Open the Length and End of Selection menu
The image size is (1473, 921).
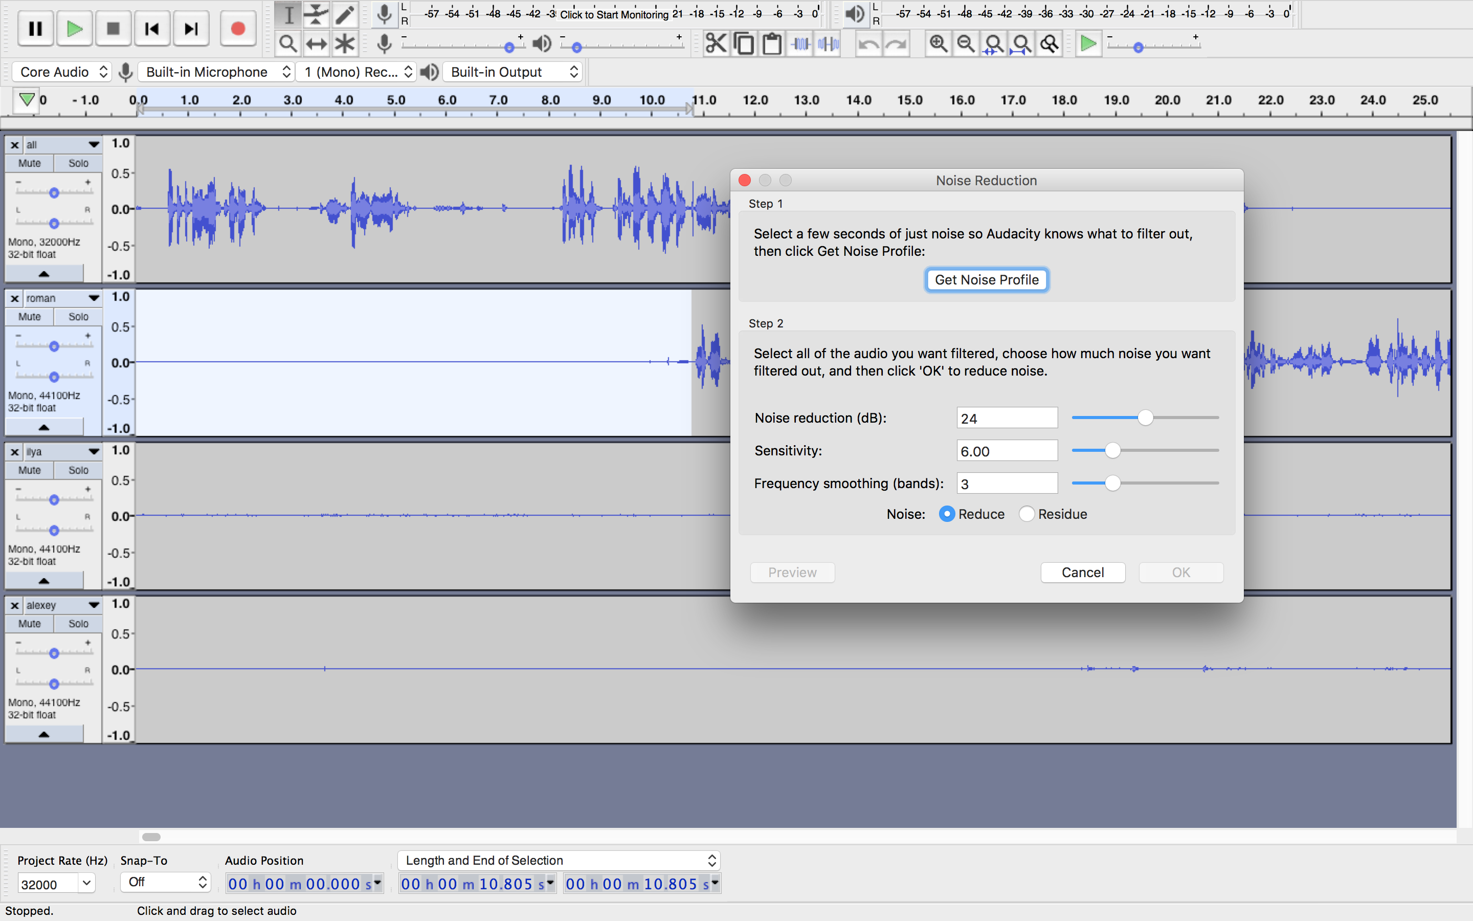[x=559, y=860]
